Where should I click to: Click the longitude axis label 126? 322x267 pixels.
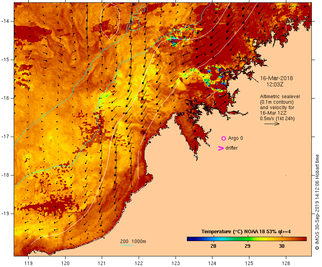[286, 263]
